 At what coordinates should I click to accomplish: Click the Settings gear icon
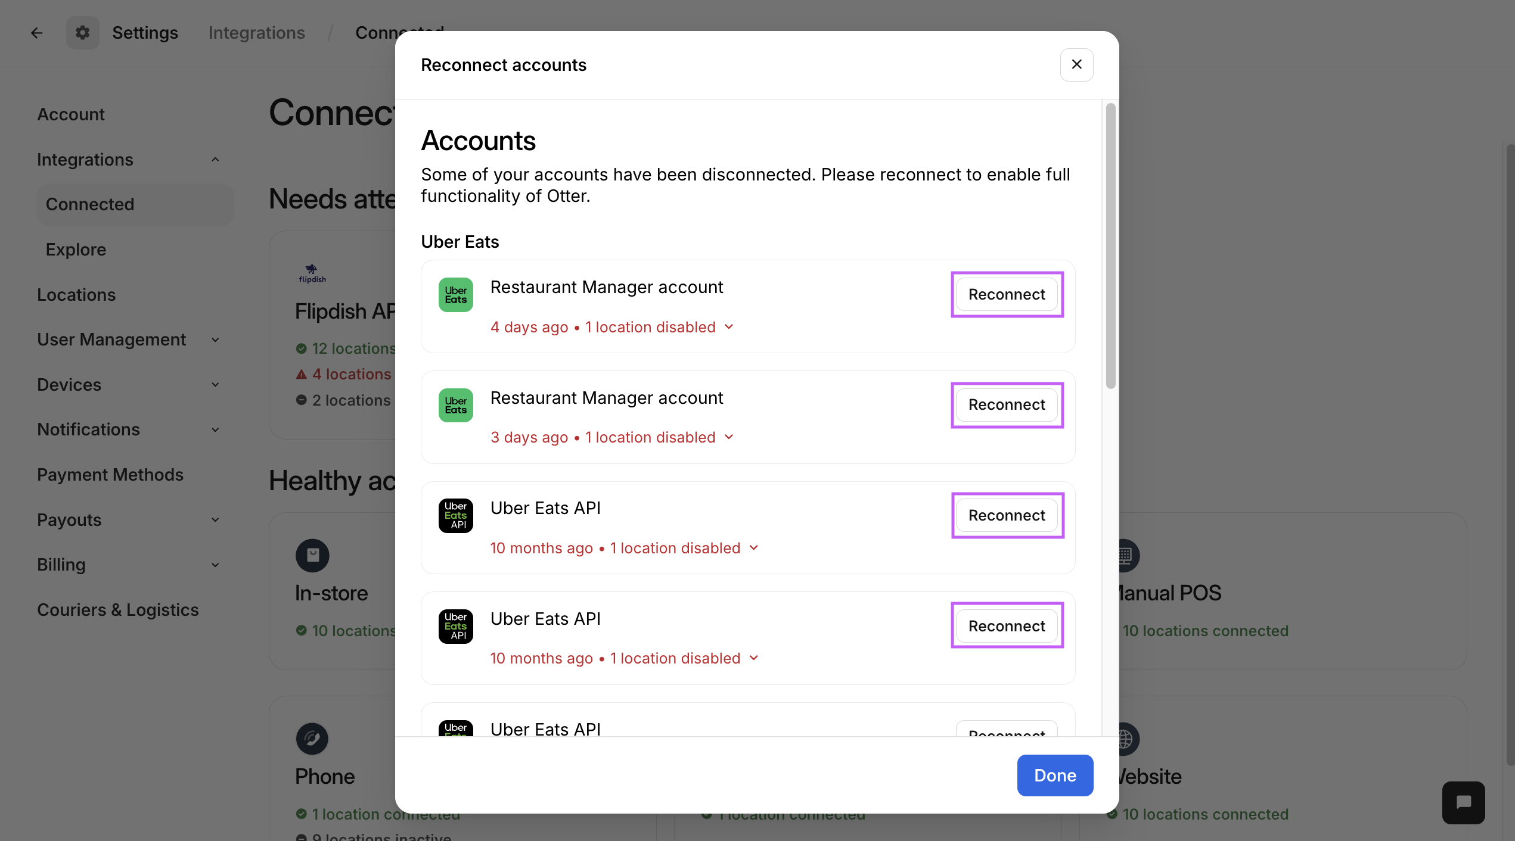pyautogui.click(x=82, y=33)
